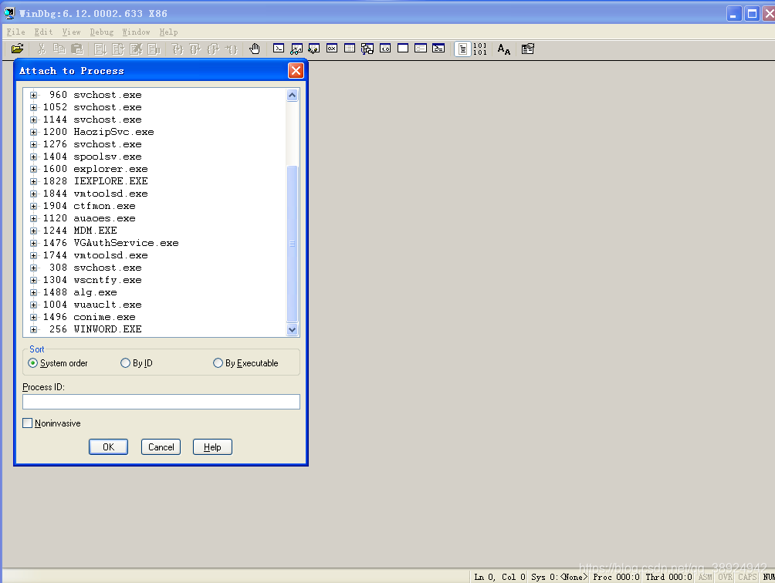Select the 960 svchost.exe row
This screenshot has width=775, height=583.
tap(96, 95)
